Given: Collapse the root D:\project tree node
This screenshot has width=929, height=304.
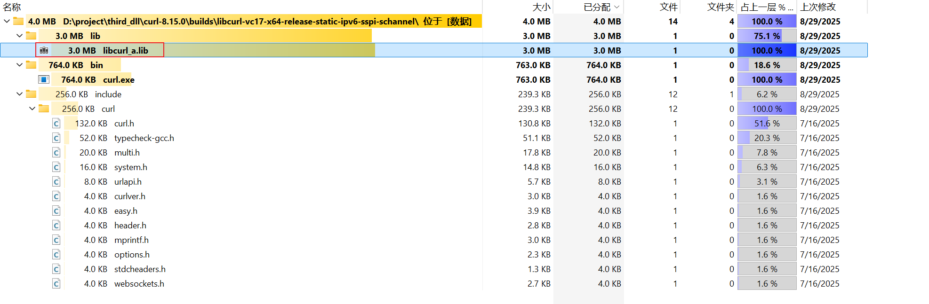Looking at the screenshot, I should [x=7, y=21].
